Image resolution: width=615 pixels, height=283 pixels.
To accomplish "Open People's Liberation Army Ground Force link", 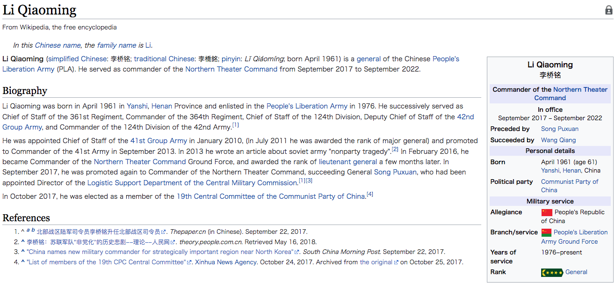I will coord(575,237).
